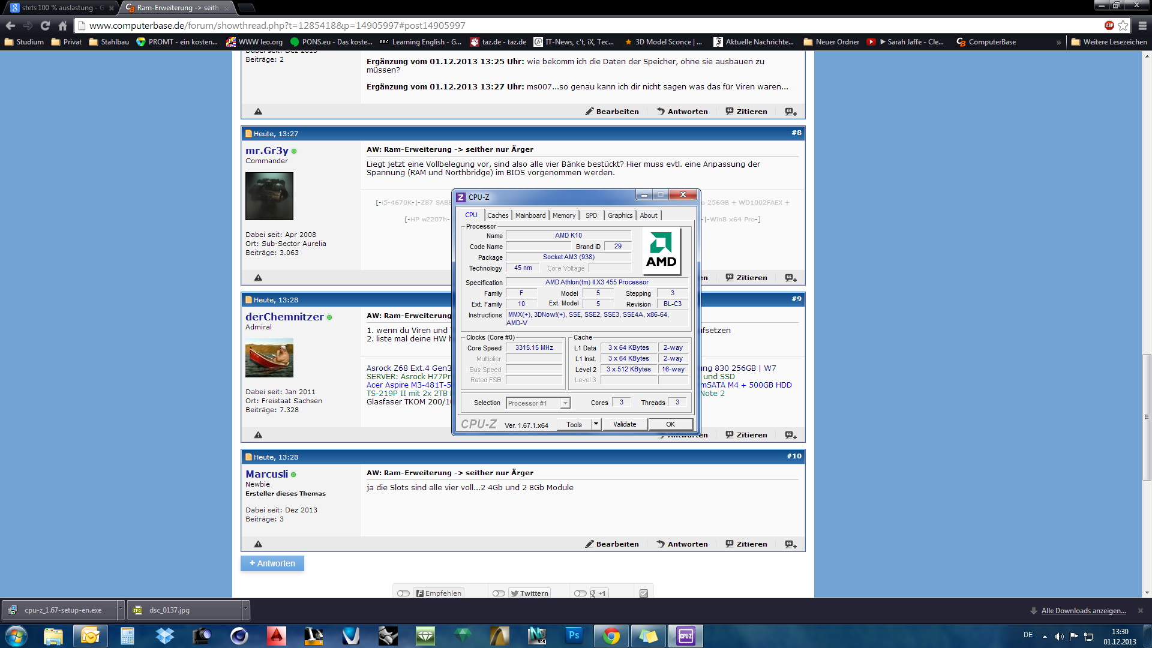Image resolution: width=1152 pixels, height=648 pixels.
Task: Open the SPD tab in CPU-Z
Action: 592,215
